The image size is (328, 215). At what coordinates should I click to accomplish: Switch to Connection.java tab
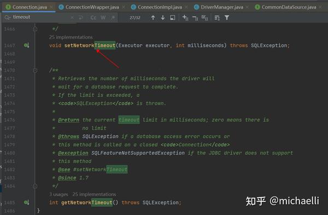tap(30, 7)
